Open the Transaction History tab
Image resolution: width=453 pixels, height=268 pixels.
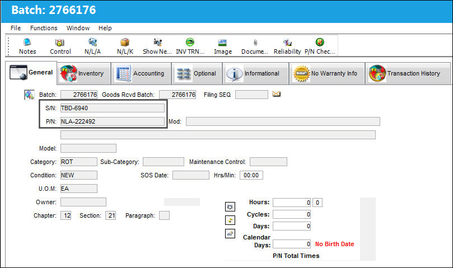(408, 73)
